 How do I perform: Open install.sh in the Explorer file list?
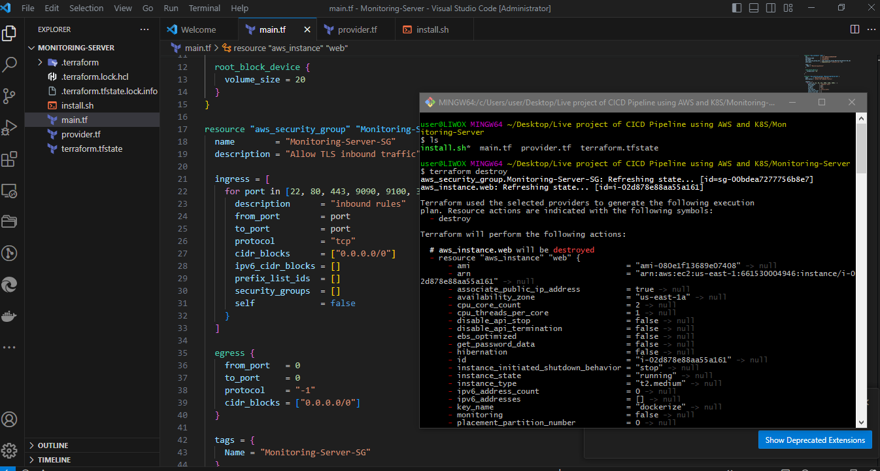[77, 105]
